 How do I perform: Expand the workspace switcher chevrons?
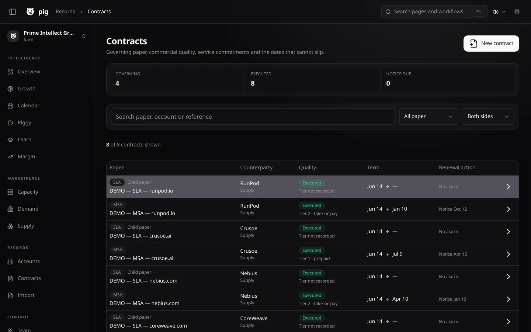84,36
